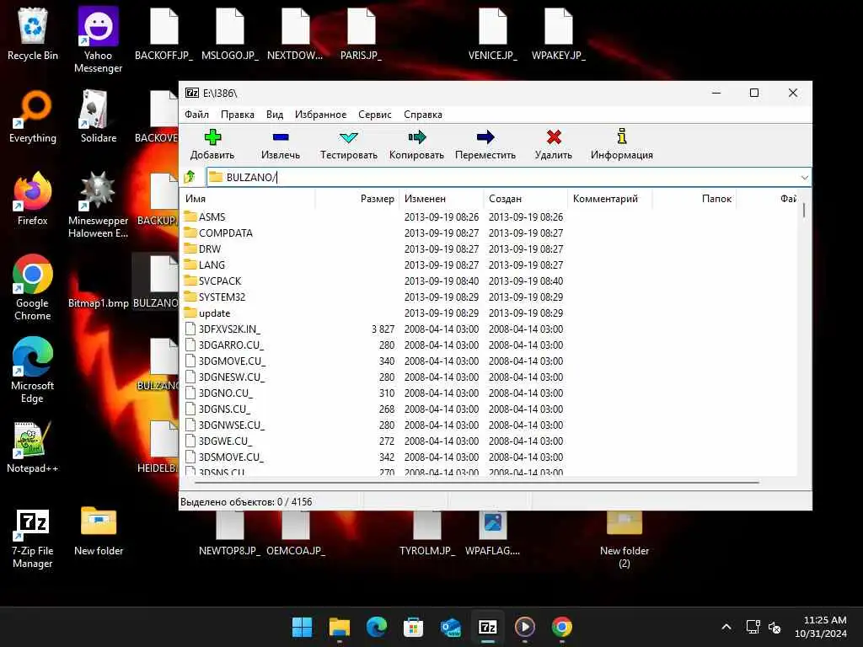Screen dimensions: 863x647
Task: Click the Информация (Info) toolbar icon
Action: pyautogui.click(x=622, y=136)
